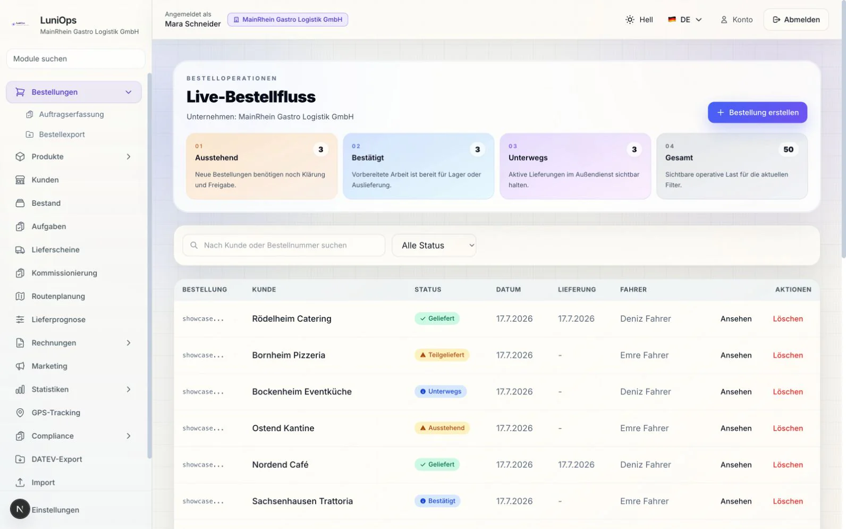The width and height of the screenshot is (846, 529).
Task: Click the Marketing megaphone icon
Action: [x=20, y=366]
